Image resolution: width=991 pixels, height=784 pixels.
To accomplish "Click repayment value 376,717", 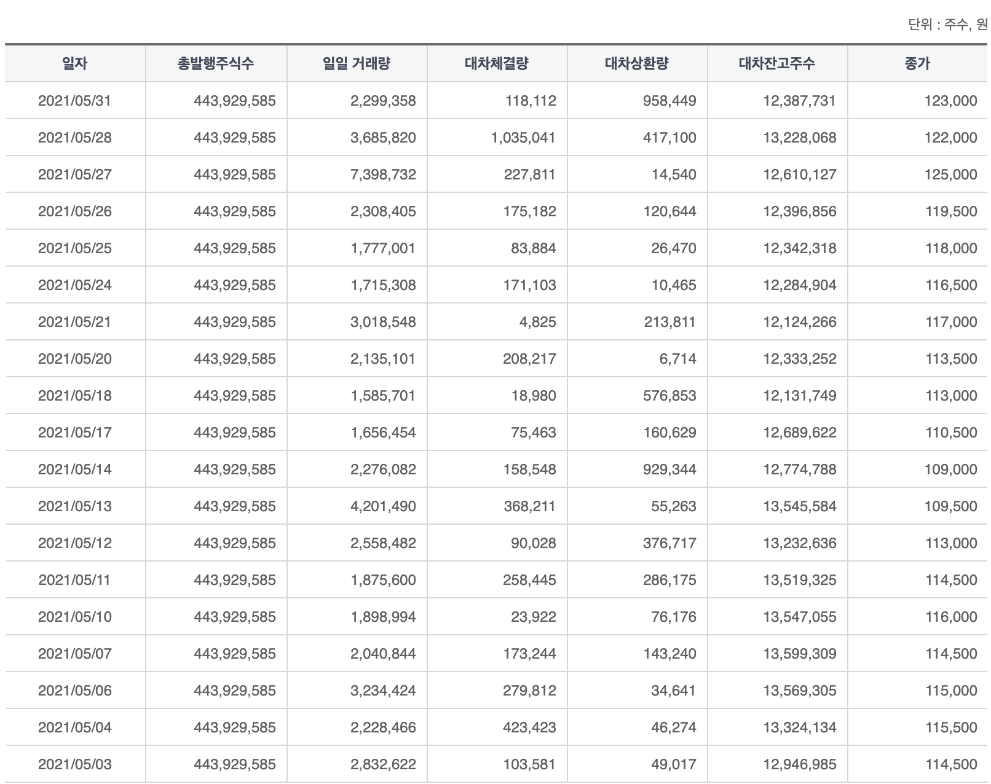I will [x=670, y=543].
